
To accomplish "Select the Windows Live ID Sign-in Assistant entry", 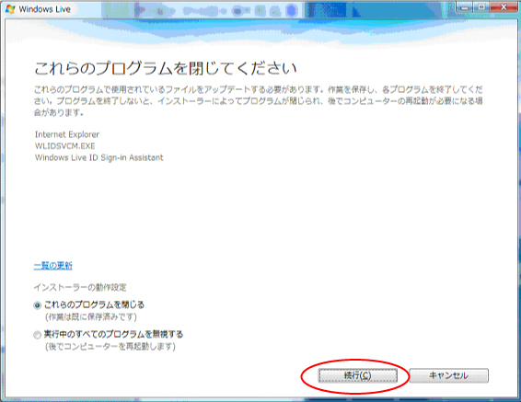I will [x=99, y=157].
